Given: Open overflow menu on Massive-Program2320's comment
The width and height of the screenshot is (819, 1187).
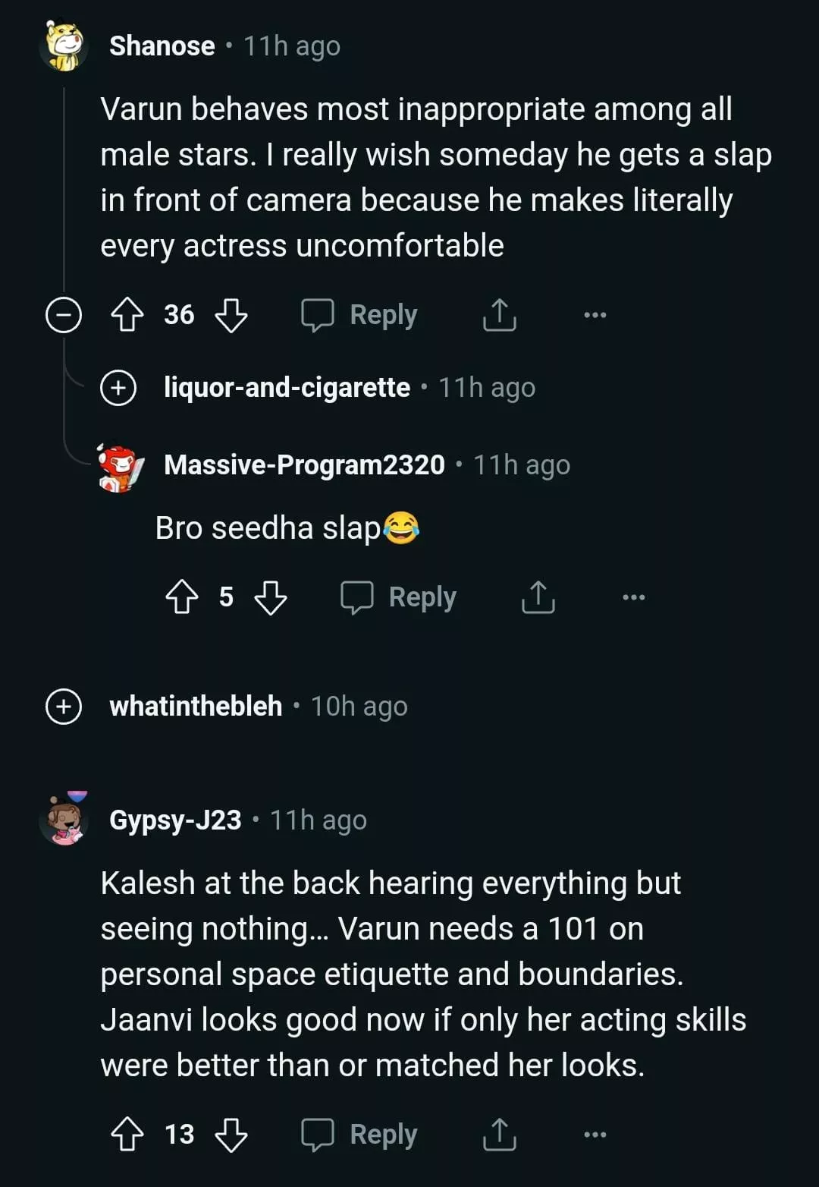Looking at the screenshot, I should click(633, 597).
